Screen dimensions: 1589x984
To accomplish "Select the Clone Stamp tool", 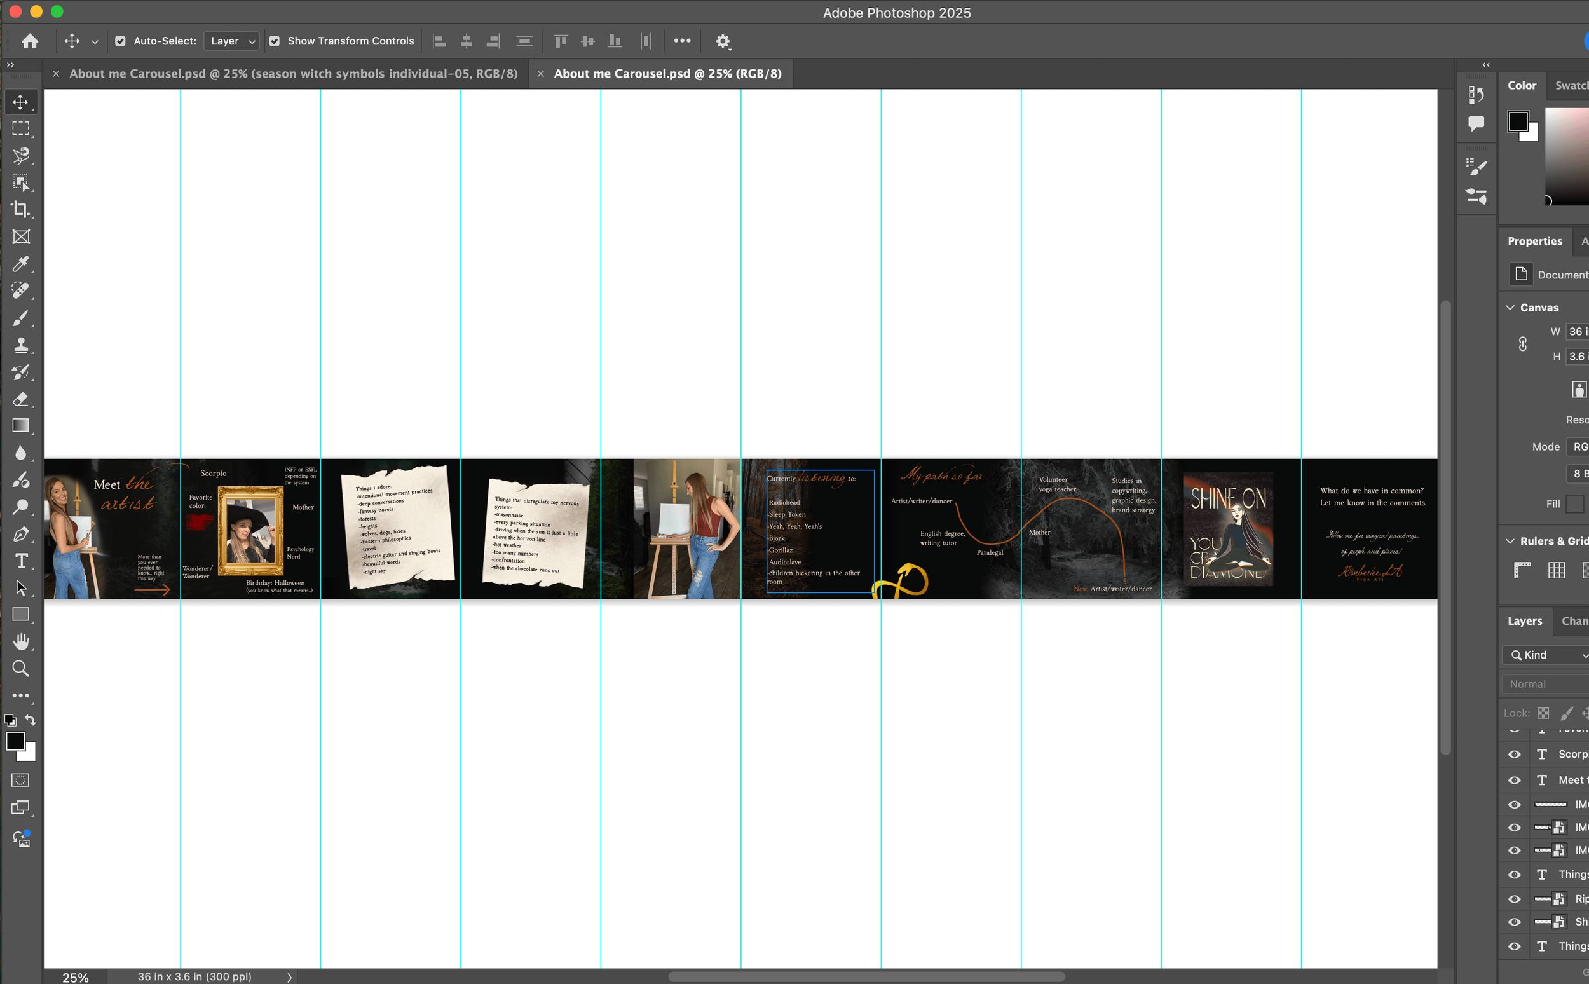I will point(21,345).
